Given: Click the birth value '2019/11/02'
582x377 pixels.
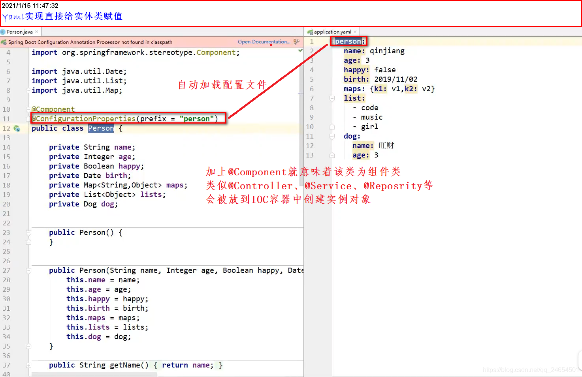Looking at the screenshot, I should pyautogui.click(x=396, y=79).
